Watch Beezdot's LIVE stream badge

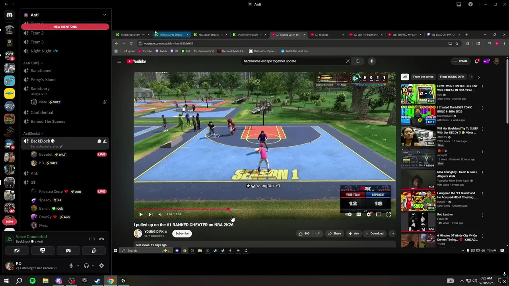click(x=102, y=155)
